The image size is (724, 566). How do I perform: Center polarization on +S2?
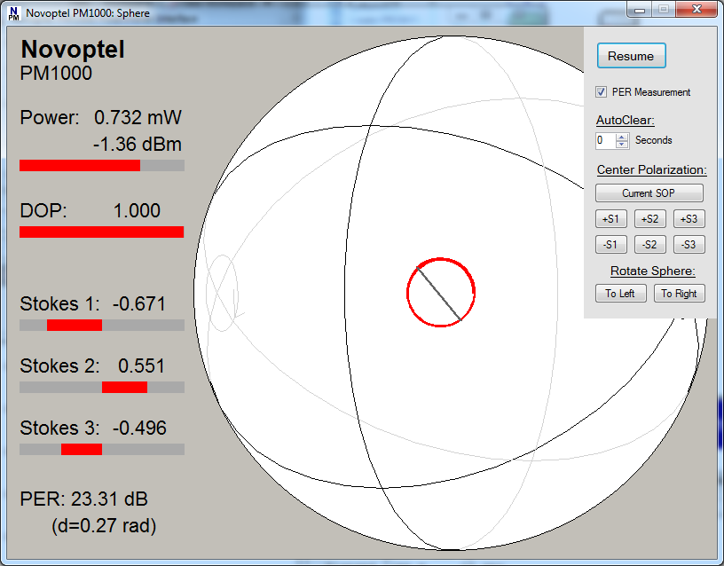pos(649,219)
